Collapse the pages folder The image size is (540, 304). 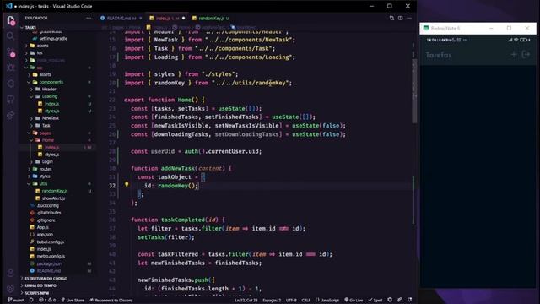tap(45, 133)
